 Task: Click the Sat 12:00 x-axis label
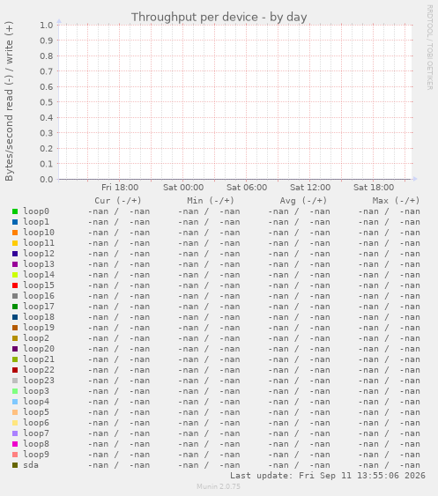click(x=310, y=188)
